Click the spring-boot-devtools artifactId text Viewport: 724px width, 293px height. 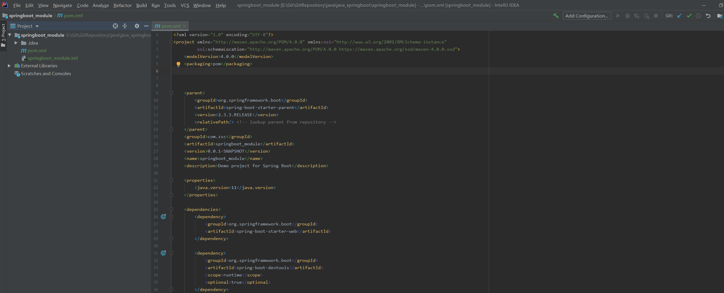click(x=263, y=268)
